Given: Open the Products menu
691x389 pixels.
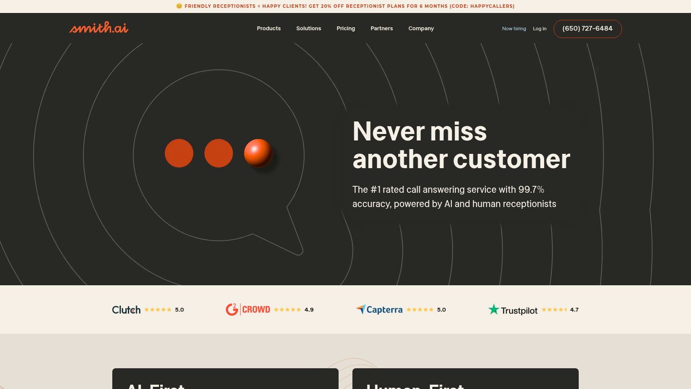Looking at the screenshot, I should (x=269, y=29).
